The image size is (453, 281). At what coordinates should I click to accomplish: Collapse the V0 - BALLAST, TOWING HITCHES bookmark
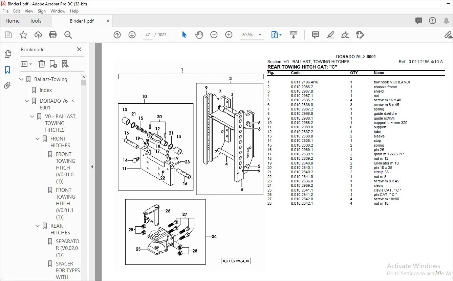33,117
